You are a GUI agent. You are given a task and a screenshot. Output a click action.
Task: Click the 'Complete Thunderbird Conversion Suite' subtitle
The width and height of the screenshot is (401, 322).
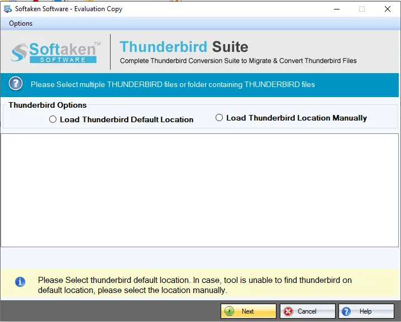click(x=238, y=61)
